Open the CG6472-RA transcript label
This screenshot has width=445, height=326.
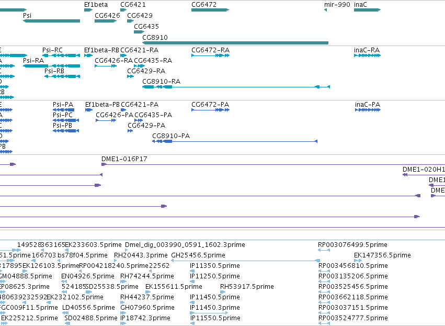[210, 50]
